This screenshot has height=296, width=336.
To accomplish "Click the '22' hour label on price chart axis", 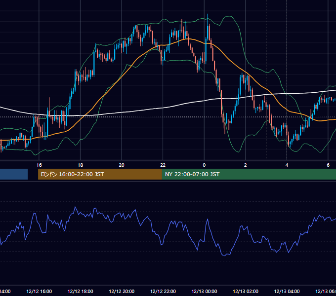I will point(163,165).
